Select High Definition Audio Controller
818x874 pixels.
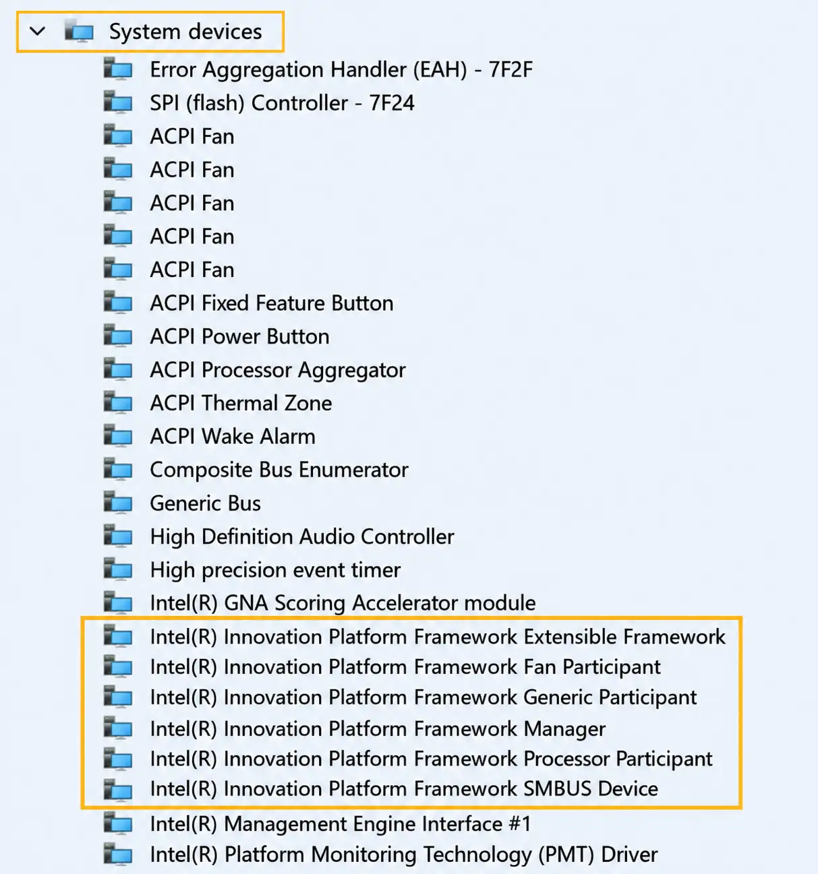click(302, 536)
